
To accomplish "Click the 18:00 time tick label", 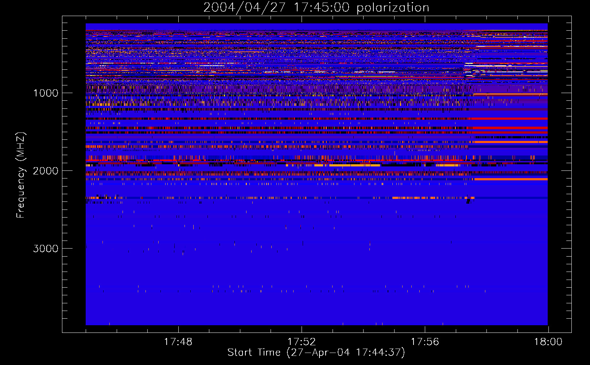I will (548, 342).
